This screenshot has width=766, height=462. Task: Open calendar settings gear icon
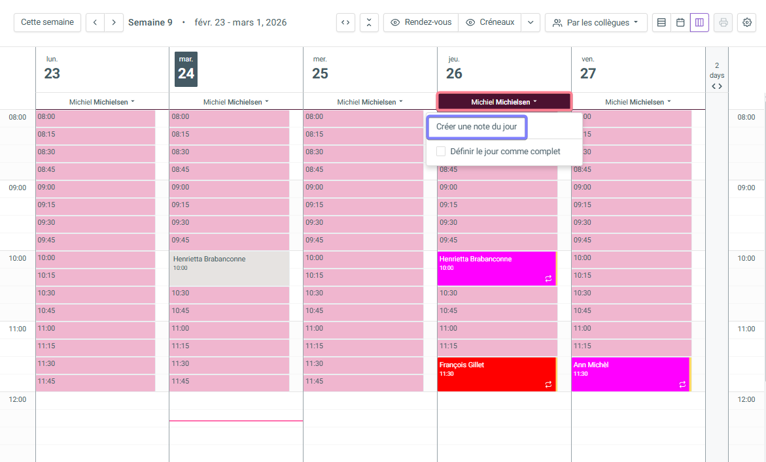pos(746,22)
